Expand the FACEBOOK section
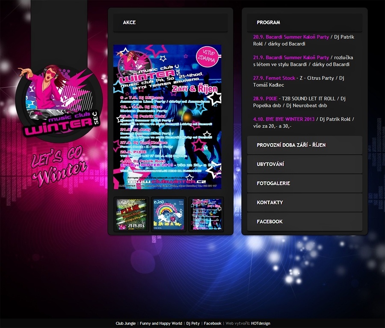385x328 pixels. pos(305,222)
